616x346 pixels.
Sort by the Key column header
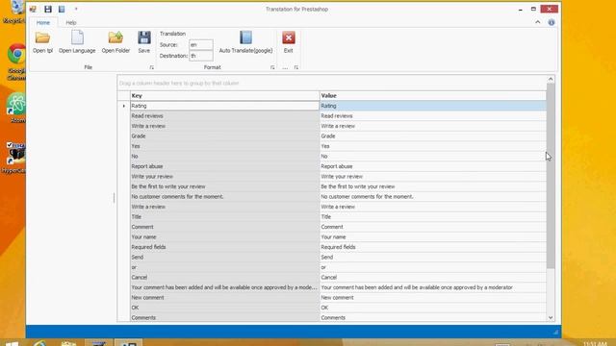tap(224, 96)
